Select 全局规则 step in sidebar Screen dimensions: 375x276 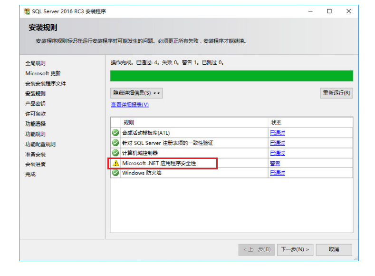coord(35,63)
